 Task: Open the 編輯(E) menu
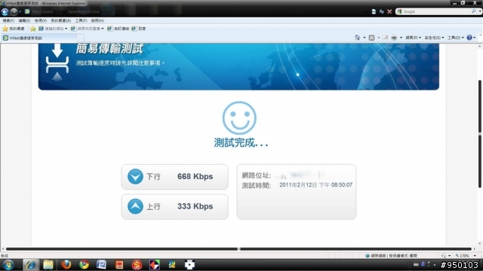pyautogui.click(x=24, y=20)
